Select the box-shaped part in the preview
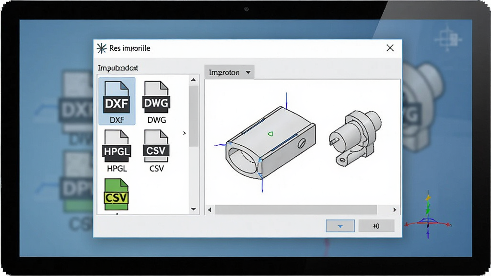Viewport: 491px width, 276px height. click(270, 143)
